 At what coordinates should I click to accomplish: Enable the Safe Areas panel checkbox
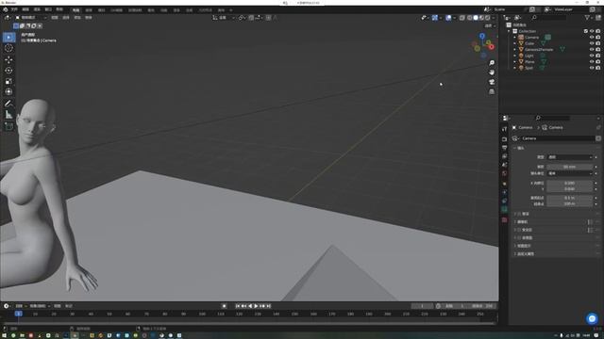click(x=519, y=230)
